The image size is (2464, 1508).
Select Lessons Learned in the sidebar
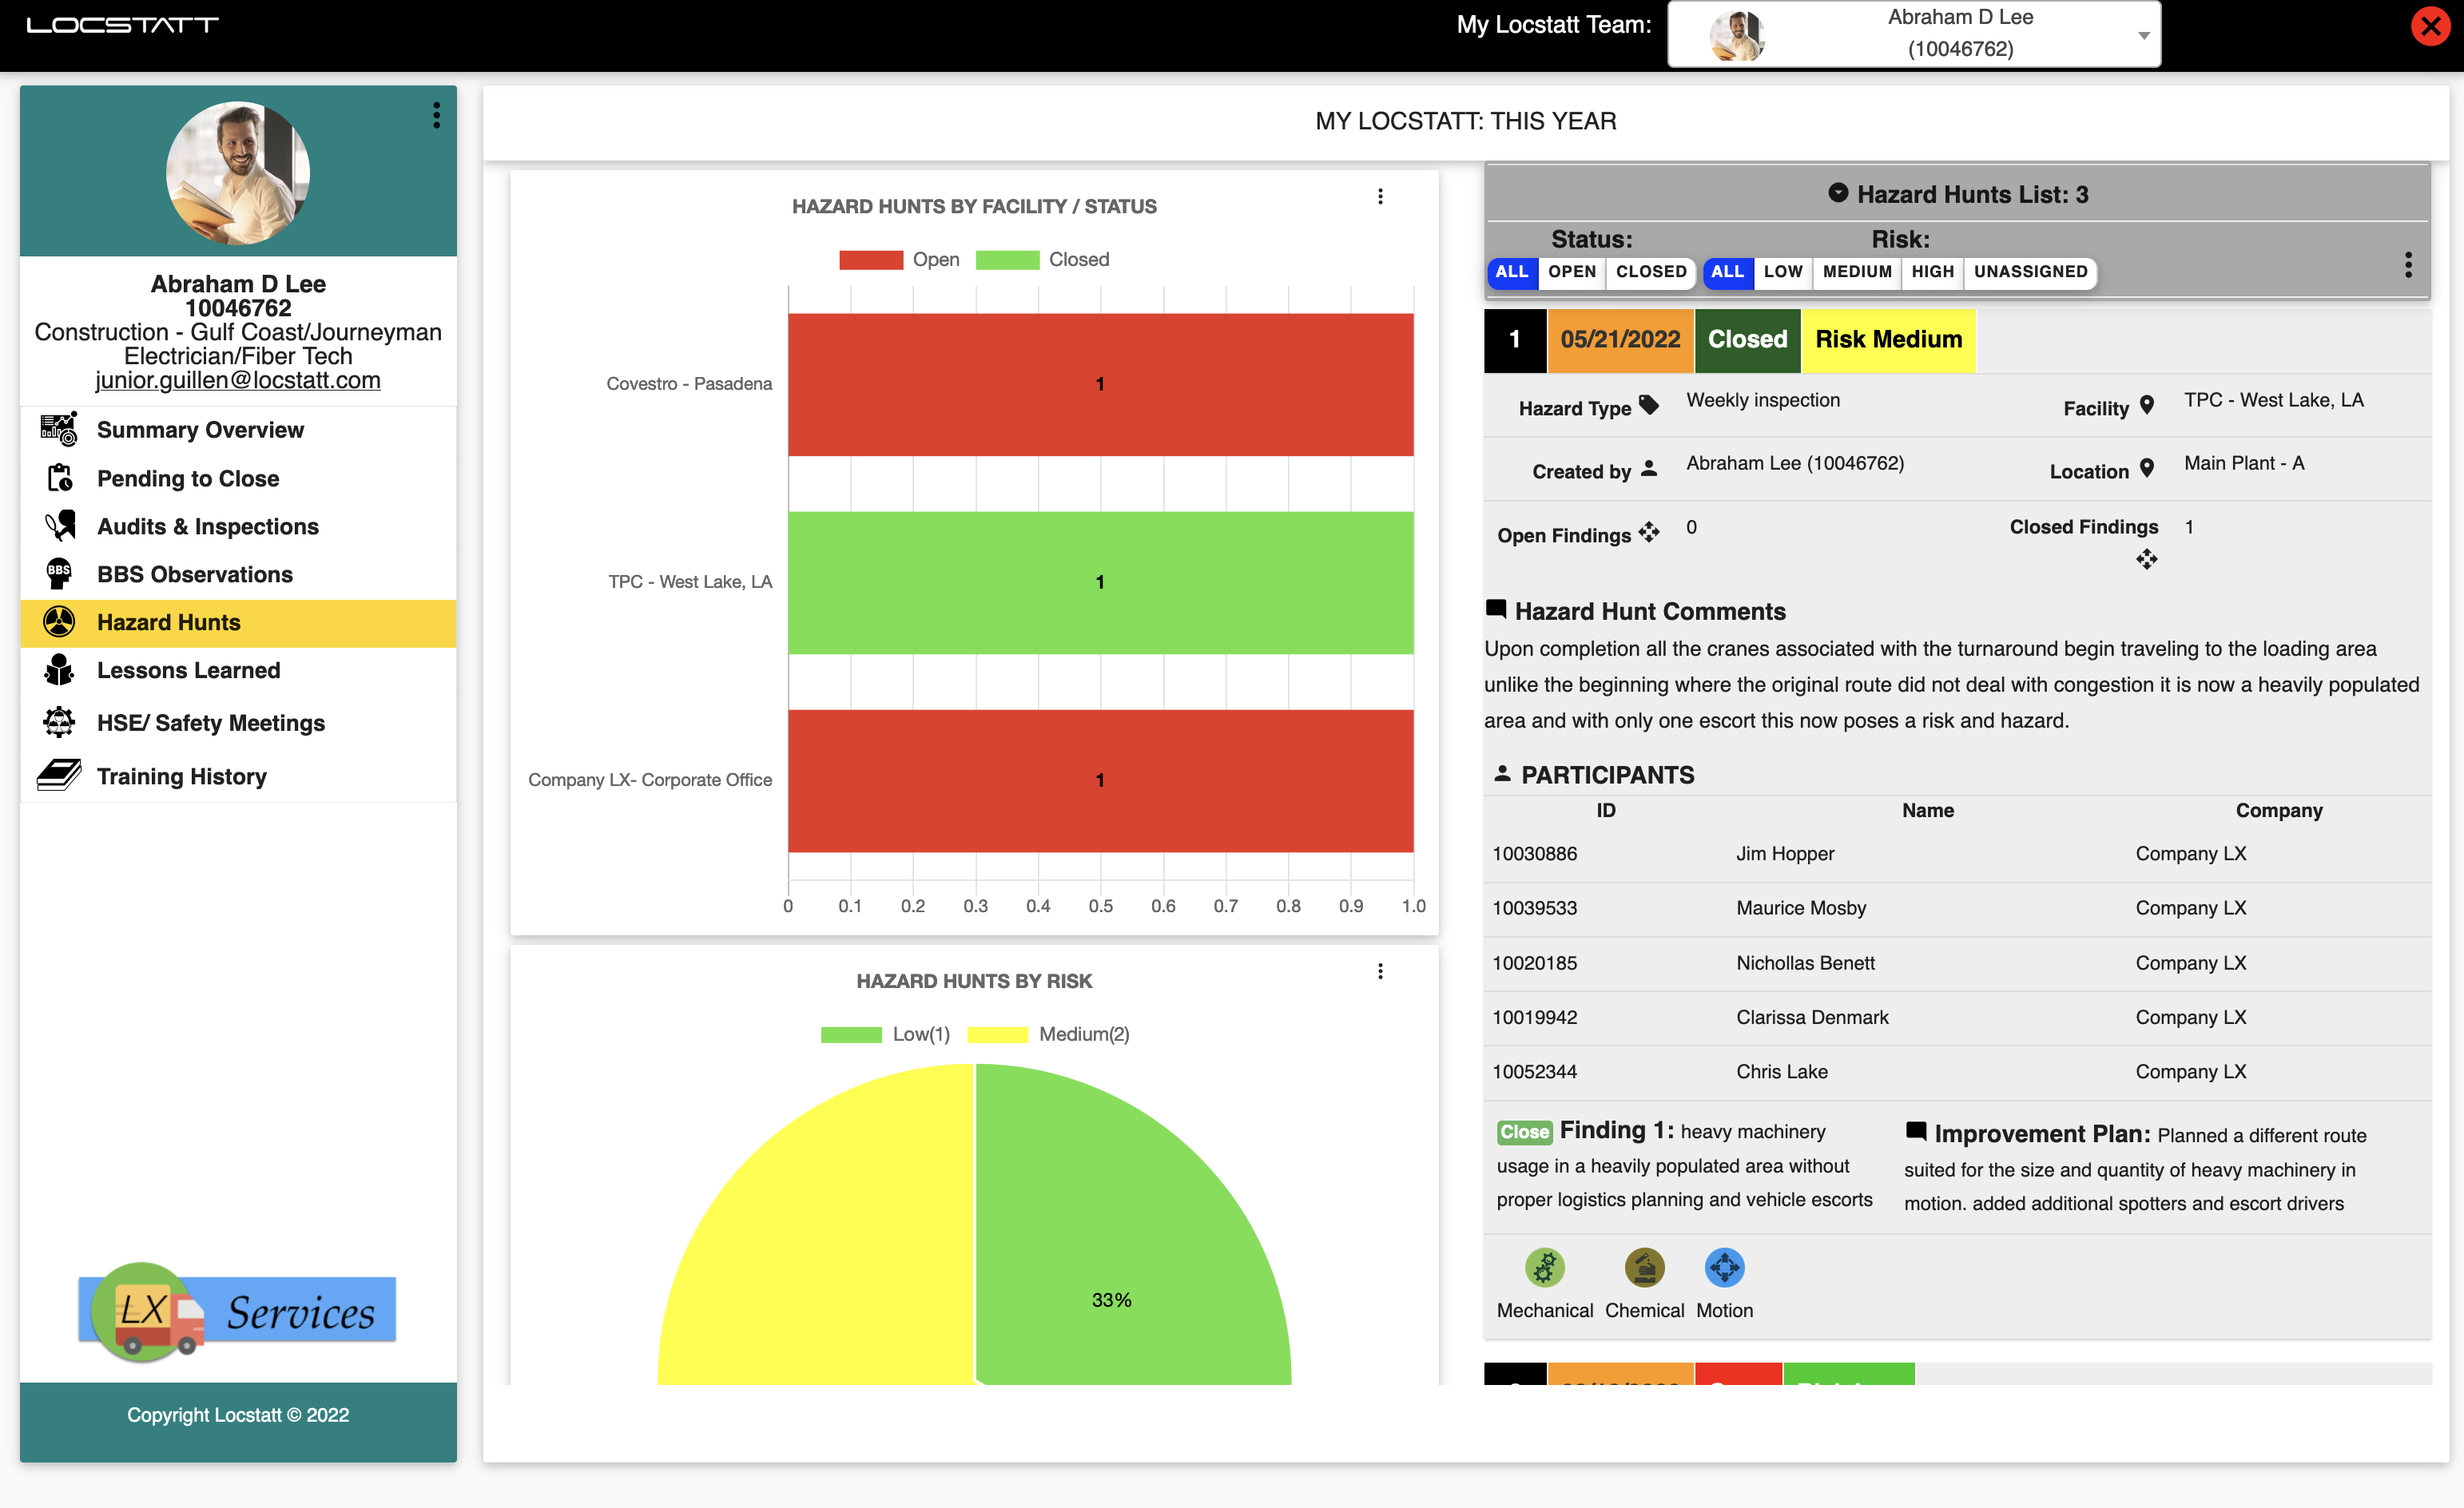[188, 670]
